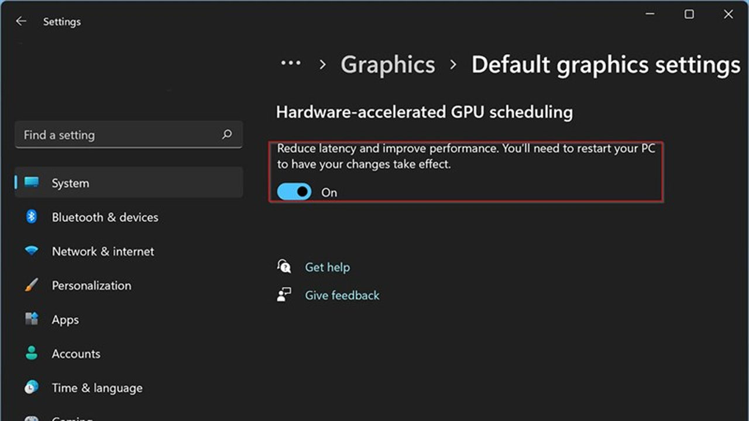Click the Give feedback icon
749x421 pixels.
pyautogui.click(x=284, y=294)
